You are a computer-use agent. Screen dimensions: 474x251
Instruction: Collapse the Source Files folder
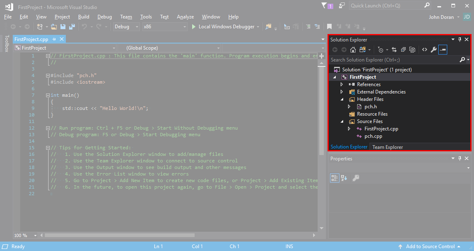pos(342,121)
